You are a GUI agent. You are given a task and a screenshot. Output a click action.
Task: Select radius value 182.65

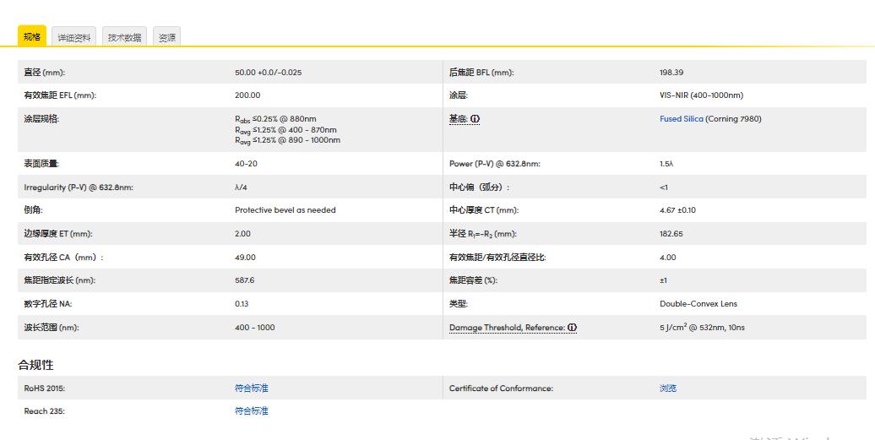[x=671, y=234]
